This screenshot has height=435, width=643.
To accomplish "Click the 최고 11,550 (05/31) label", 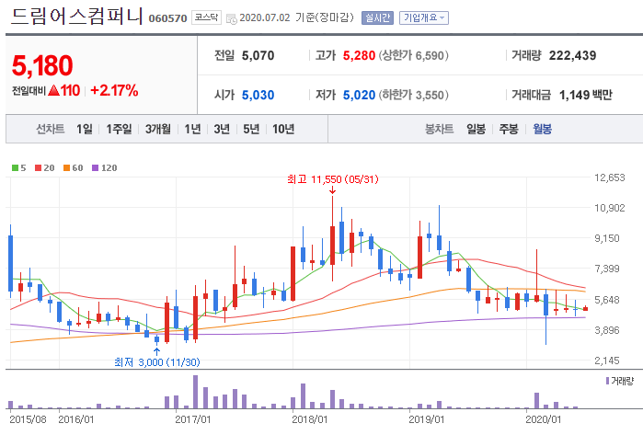I will coord(333,179).
